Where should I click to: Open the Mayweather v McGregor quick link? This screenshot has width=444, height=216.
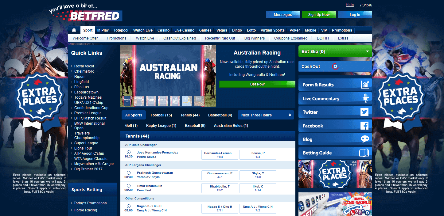[x=94, y=164]
